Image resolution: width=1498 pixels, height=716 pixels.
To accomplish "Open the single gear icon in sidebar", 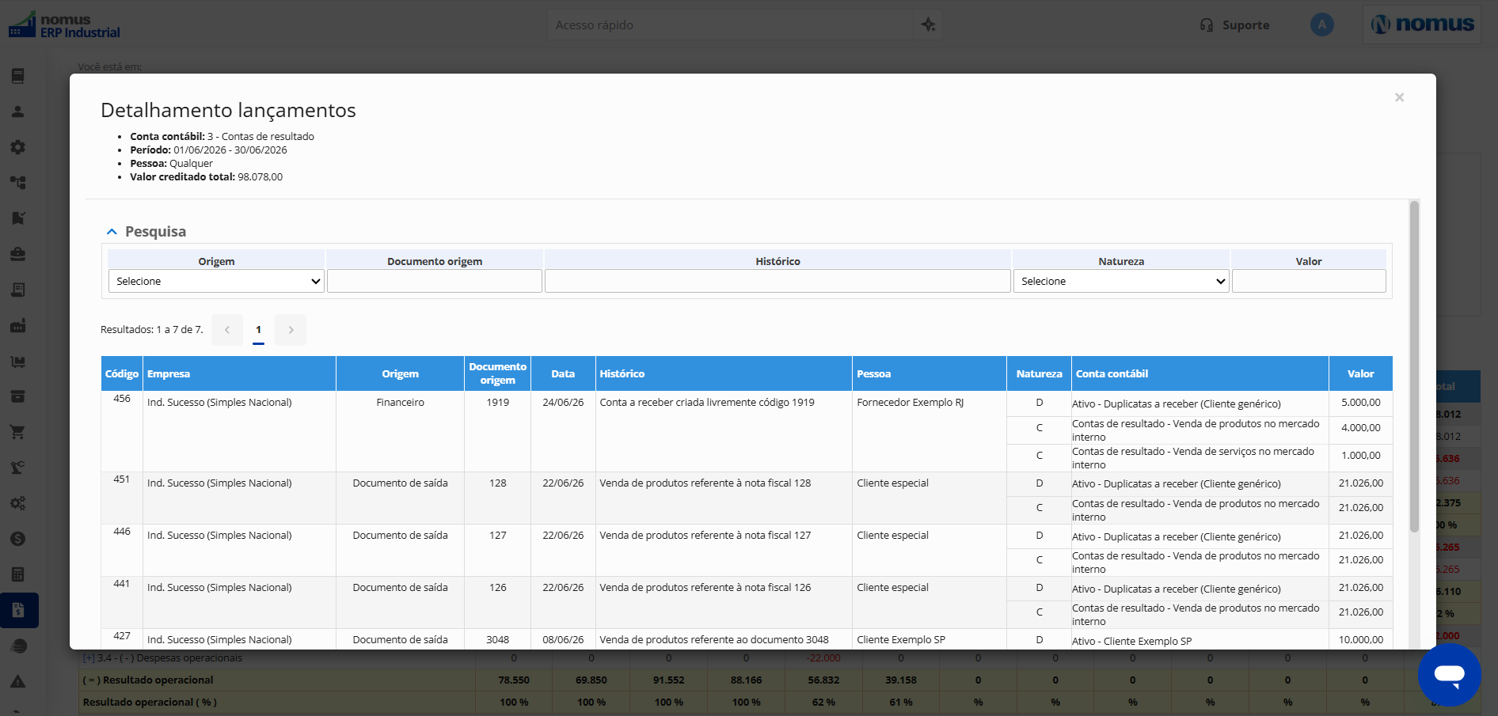I will tap(18, 147).
